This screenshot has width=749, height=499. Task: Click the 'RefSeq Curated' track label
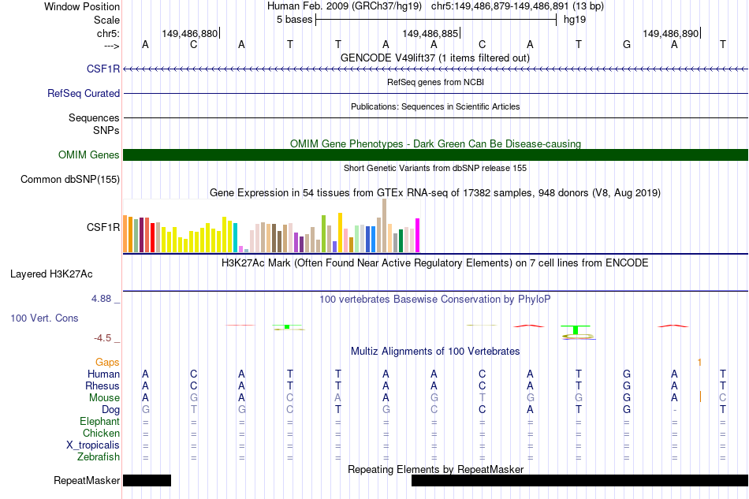[84, 93]
